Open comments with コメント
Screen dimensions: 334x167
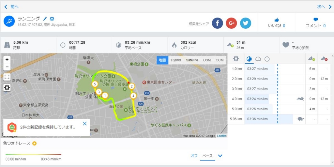pos(315,23)
